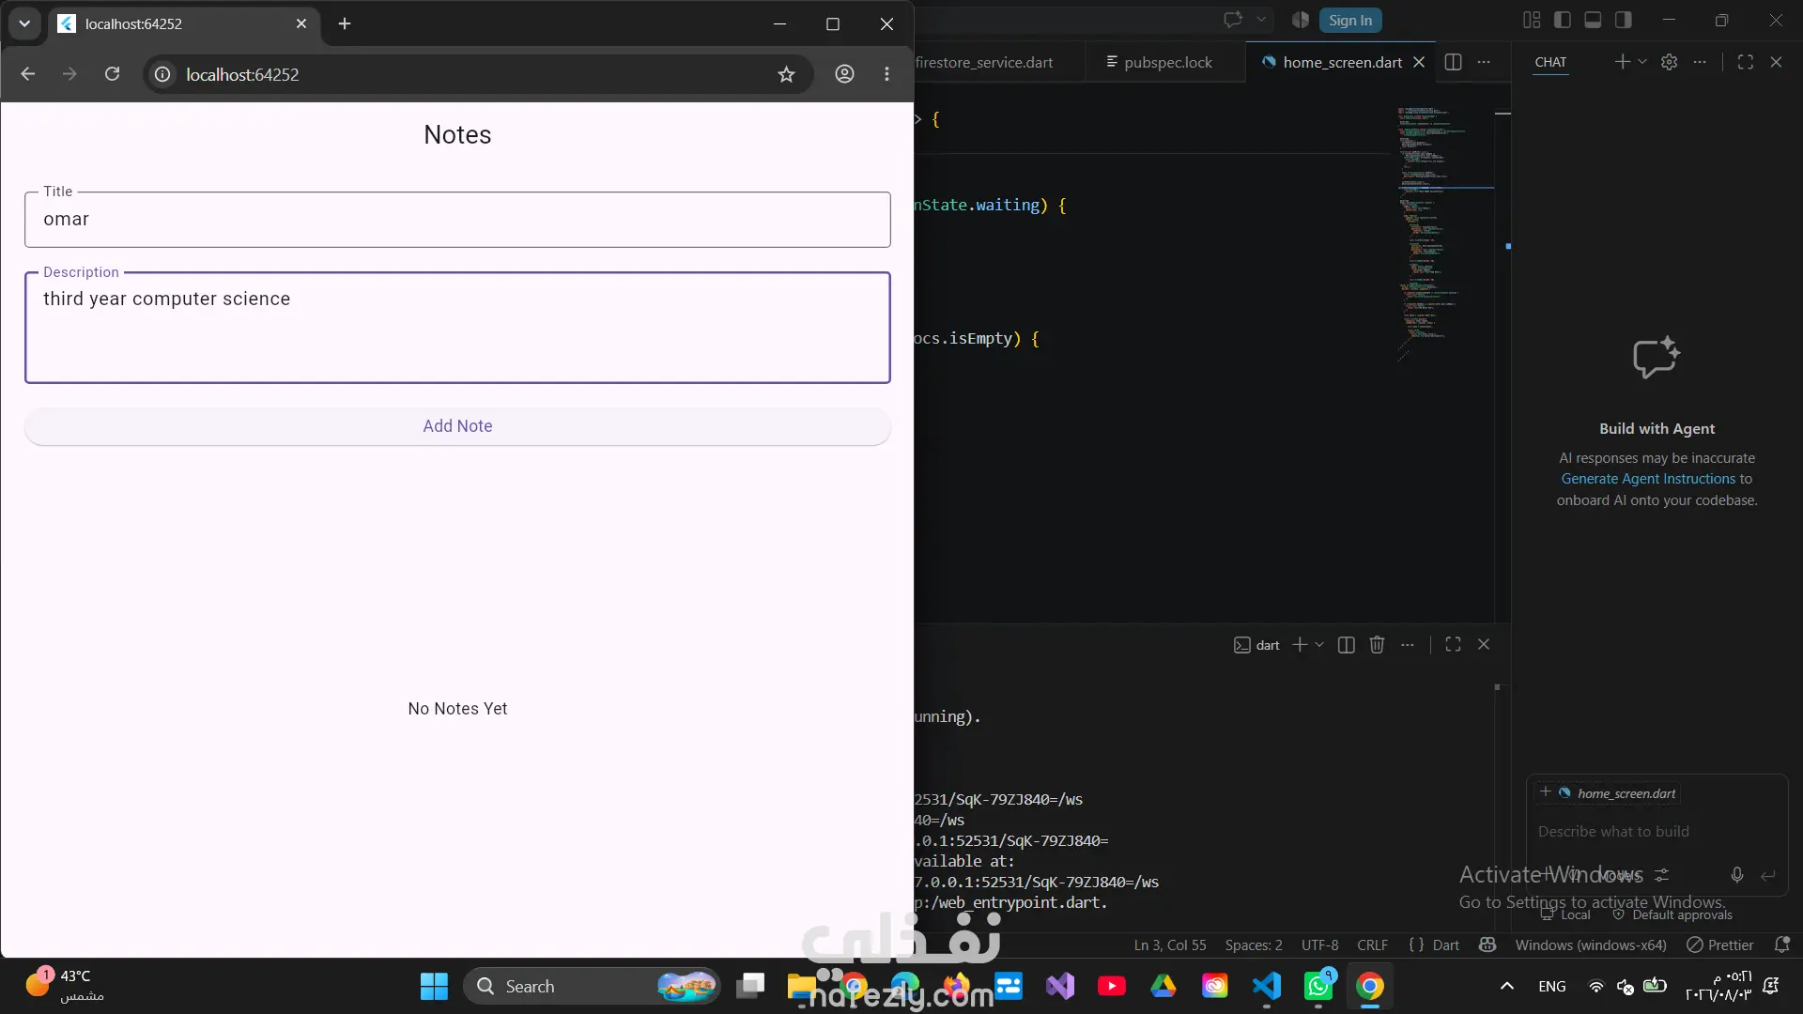Change encoding via UTF-8 status
This screenshot has width=1803, height=1014.
coord(1319,945)
